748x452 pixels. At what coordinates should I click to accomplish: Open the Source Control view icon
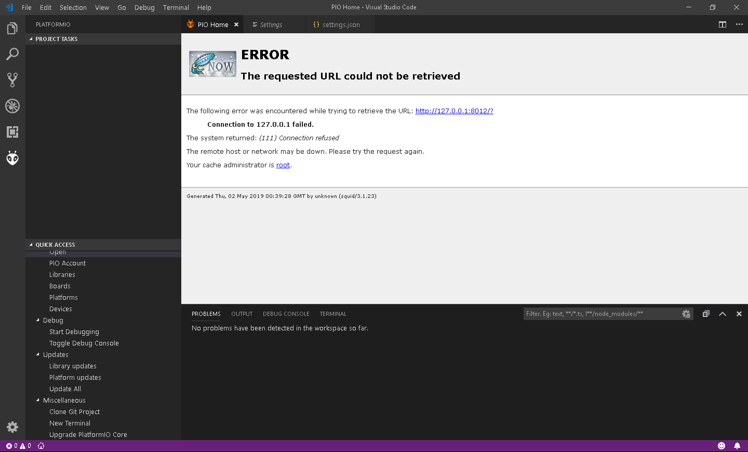(x=12, y=80)
